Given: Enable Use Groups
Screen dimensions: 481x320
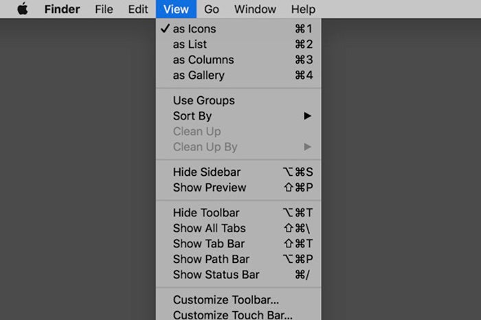Looking at the screenshot, I should 238,100.
